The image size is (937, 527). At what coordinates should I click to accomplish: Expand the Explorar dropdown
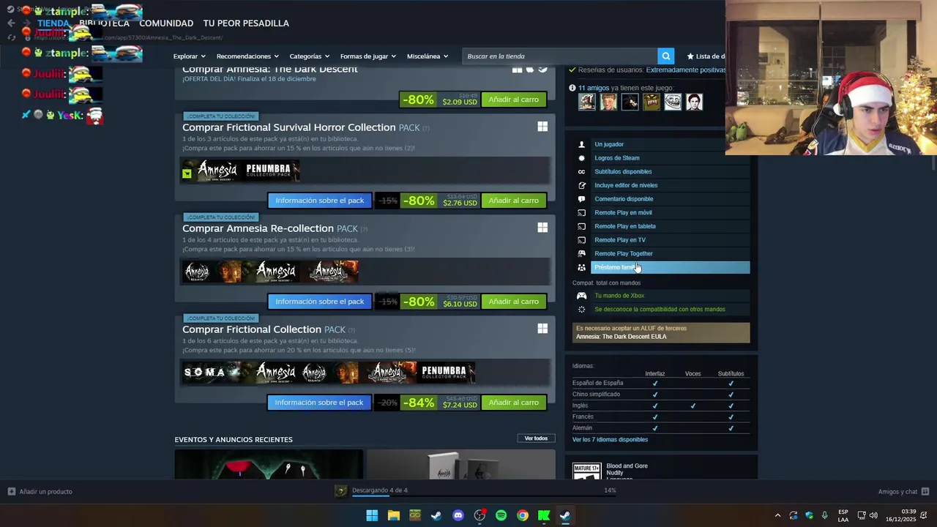tap(189, 56)
